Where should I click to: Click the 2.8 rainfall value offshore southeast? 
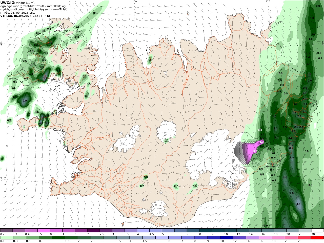[x=291, y=193]
